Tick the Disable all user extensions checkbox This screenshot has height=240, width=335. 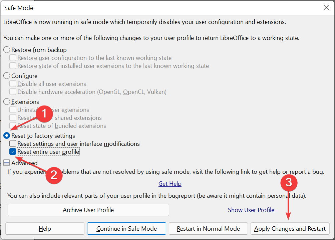pos(13,84)
